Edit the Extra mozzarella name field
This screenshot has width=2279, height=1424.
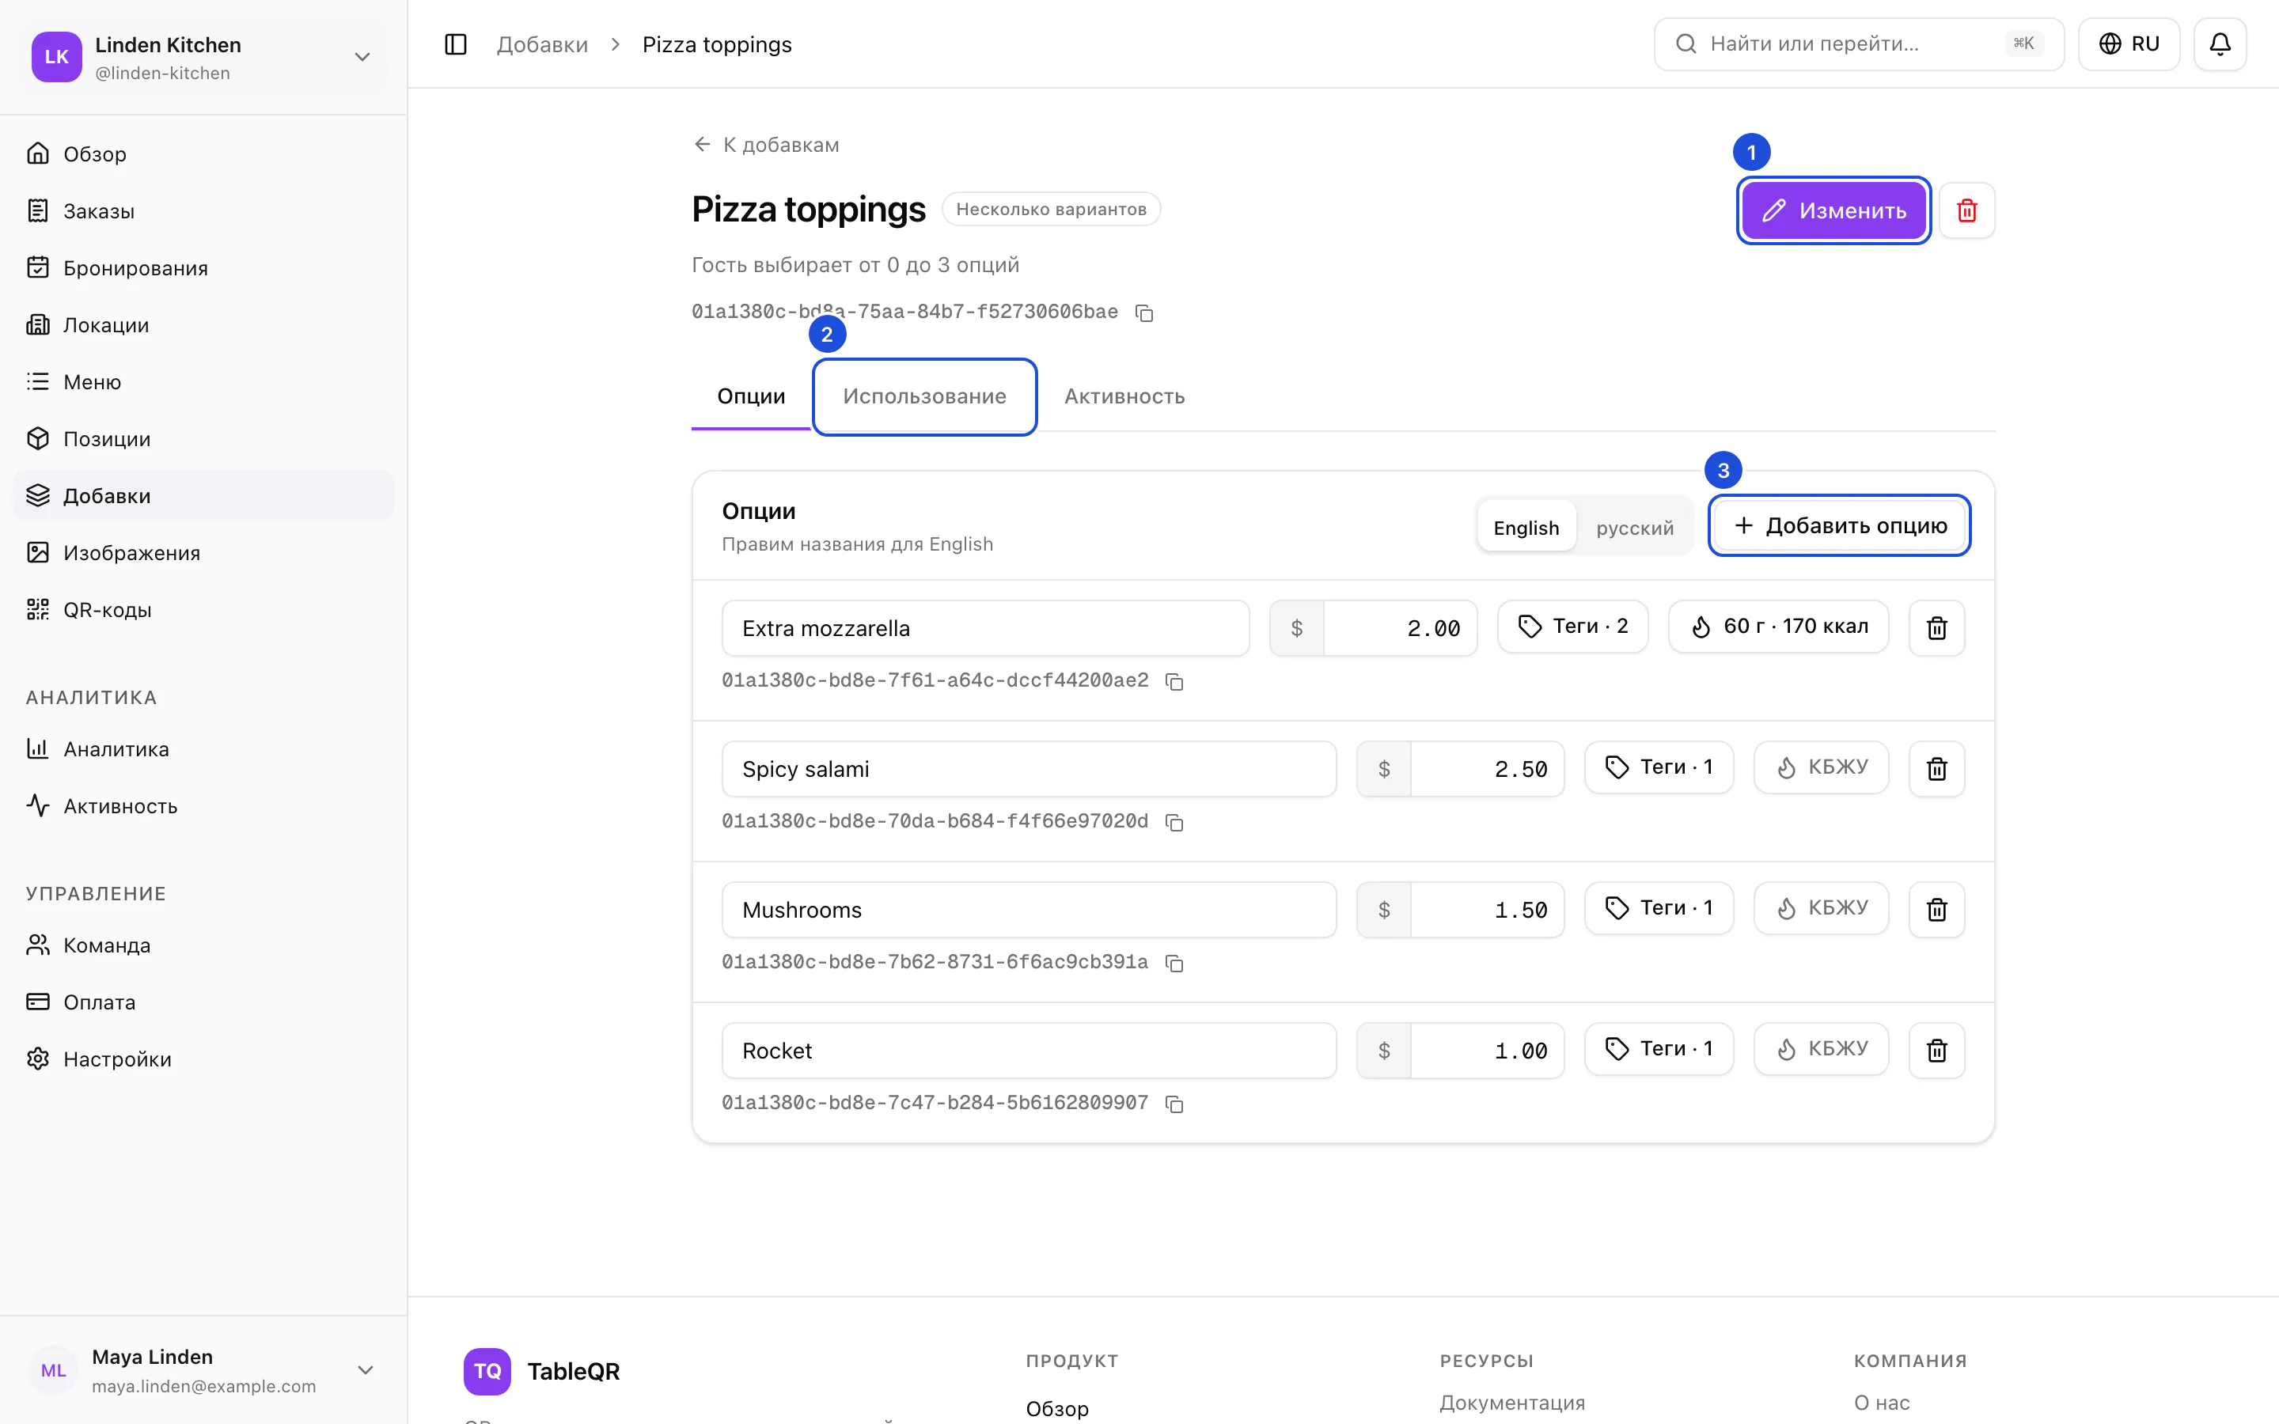(x=985, y=628)
